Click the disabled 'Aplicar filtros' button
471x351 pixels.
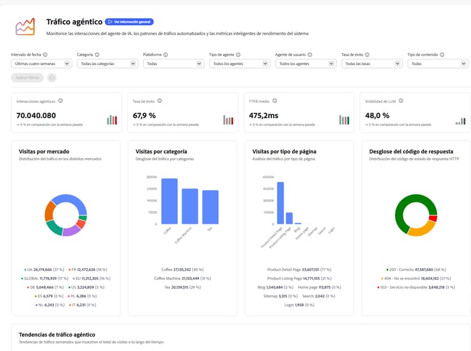[28, 78]
